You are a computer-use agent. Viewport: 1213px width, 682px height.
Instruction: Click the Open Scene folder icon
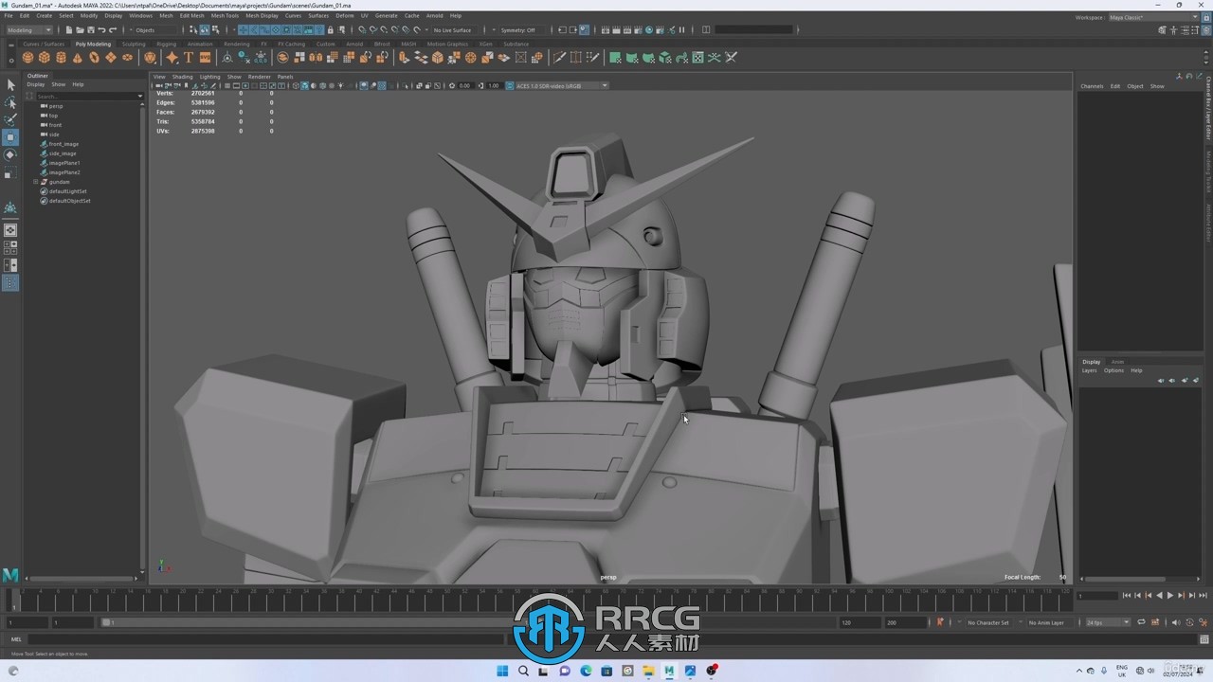80,30
